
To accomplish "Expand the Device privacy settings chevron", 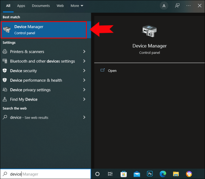I will 84,90.
